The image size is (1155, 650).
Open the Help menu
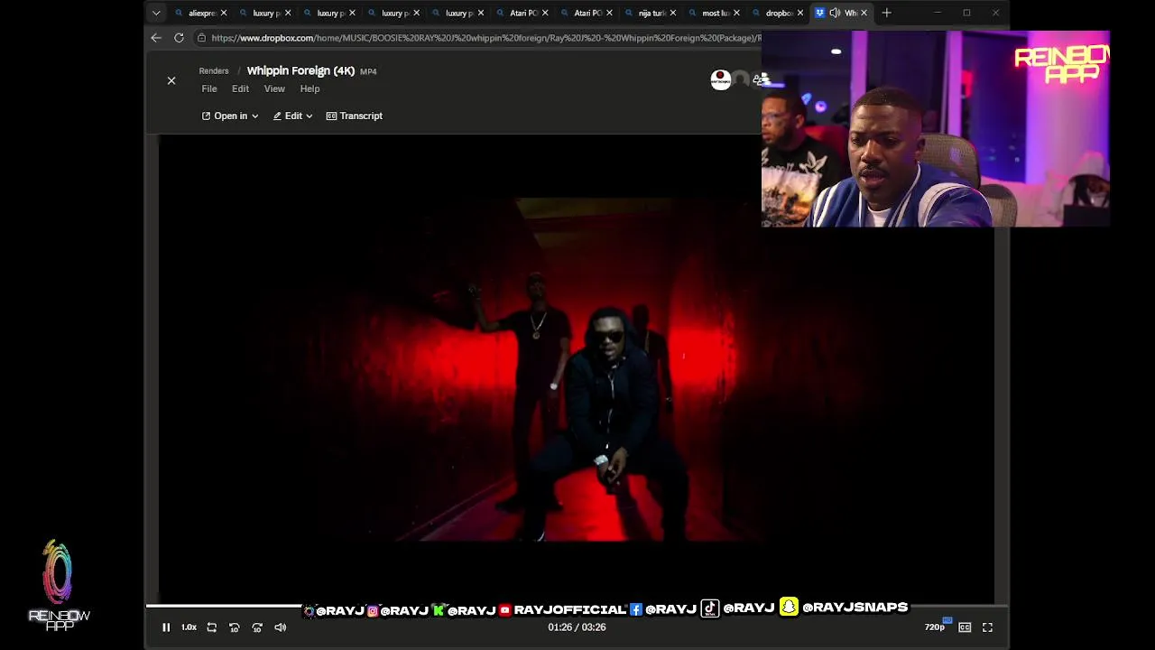click(x=310, y=88)
